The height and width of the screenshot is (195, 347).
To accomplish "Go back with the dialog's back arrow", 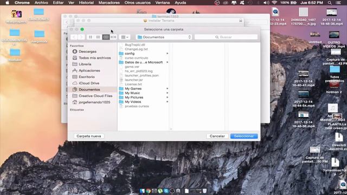I will (74, 37).
